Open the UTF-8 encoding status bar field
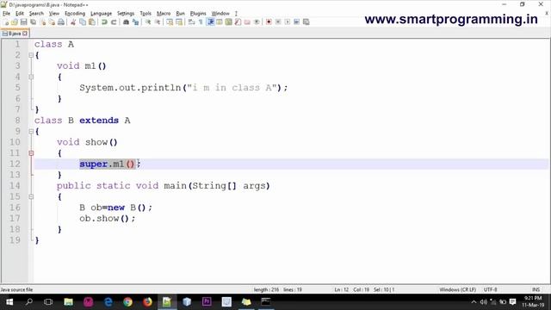 click(x=490, y=289)
